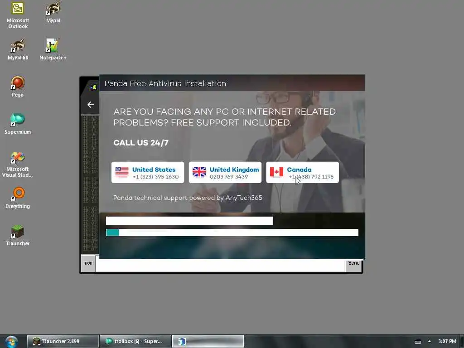The width and height of the screenshot is (464, 348).
Task: Click the Panda Free Antivirus installation title
Action: coord(165,83)
